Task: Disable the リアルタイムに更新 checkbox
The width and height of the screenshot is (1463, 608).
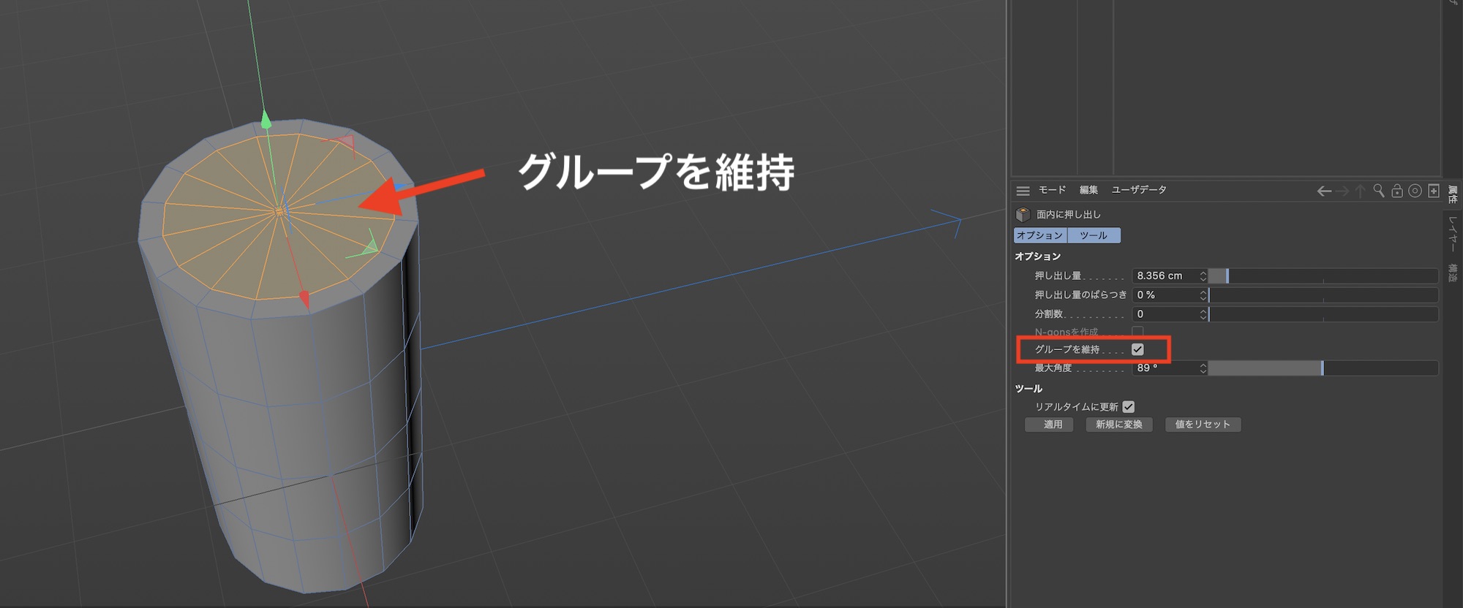Action: [1129, 406]
